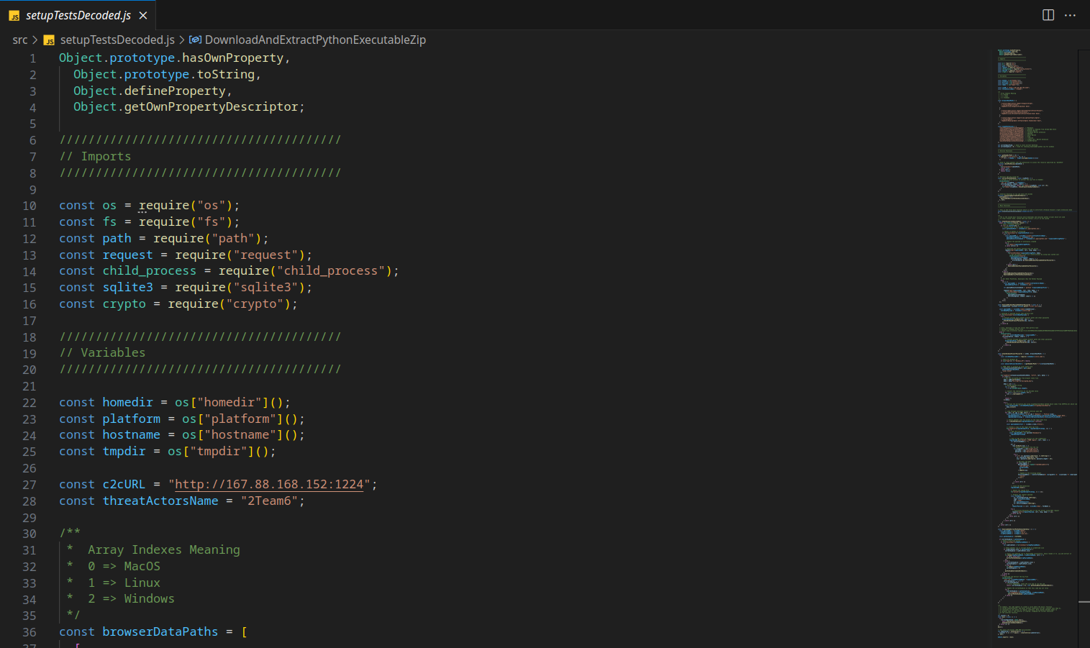The image size is (1090, 648).
Task: Click the browserDataPaths constant name
Action: [160, 632]
